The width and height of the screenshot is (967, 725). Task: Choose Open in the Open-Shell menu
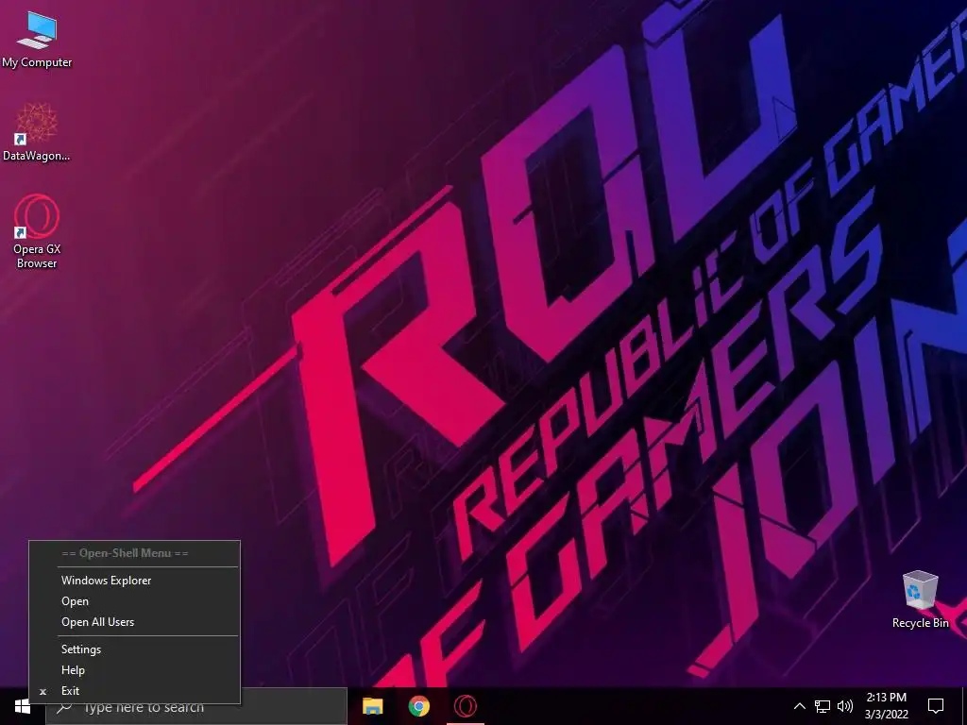point(134,601)
